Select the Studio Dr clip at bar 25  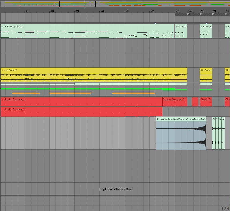tap(206, 102)
